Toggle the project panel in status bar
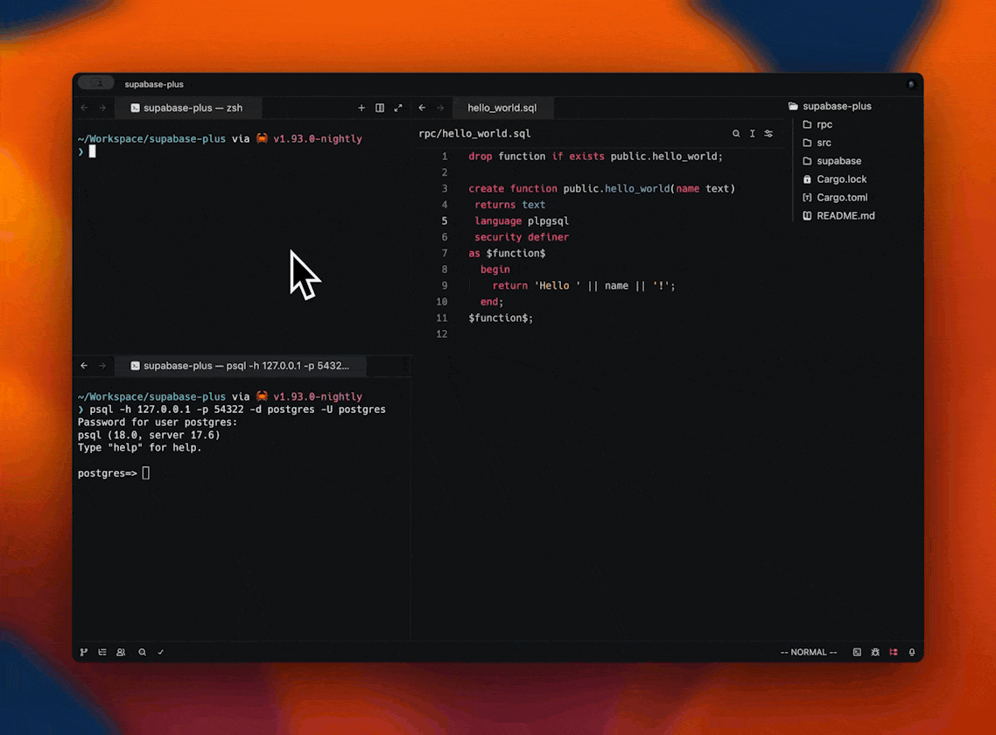996x735 pixels. click(x=894, y=652)
